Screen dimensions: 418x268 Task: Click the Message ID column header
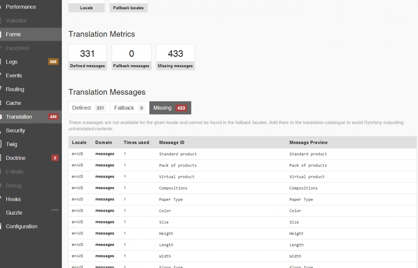[x=172, y=143]
